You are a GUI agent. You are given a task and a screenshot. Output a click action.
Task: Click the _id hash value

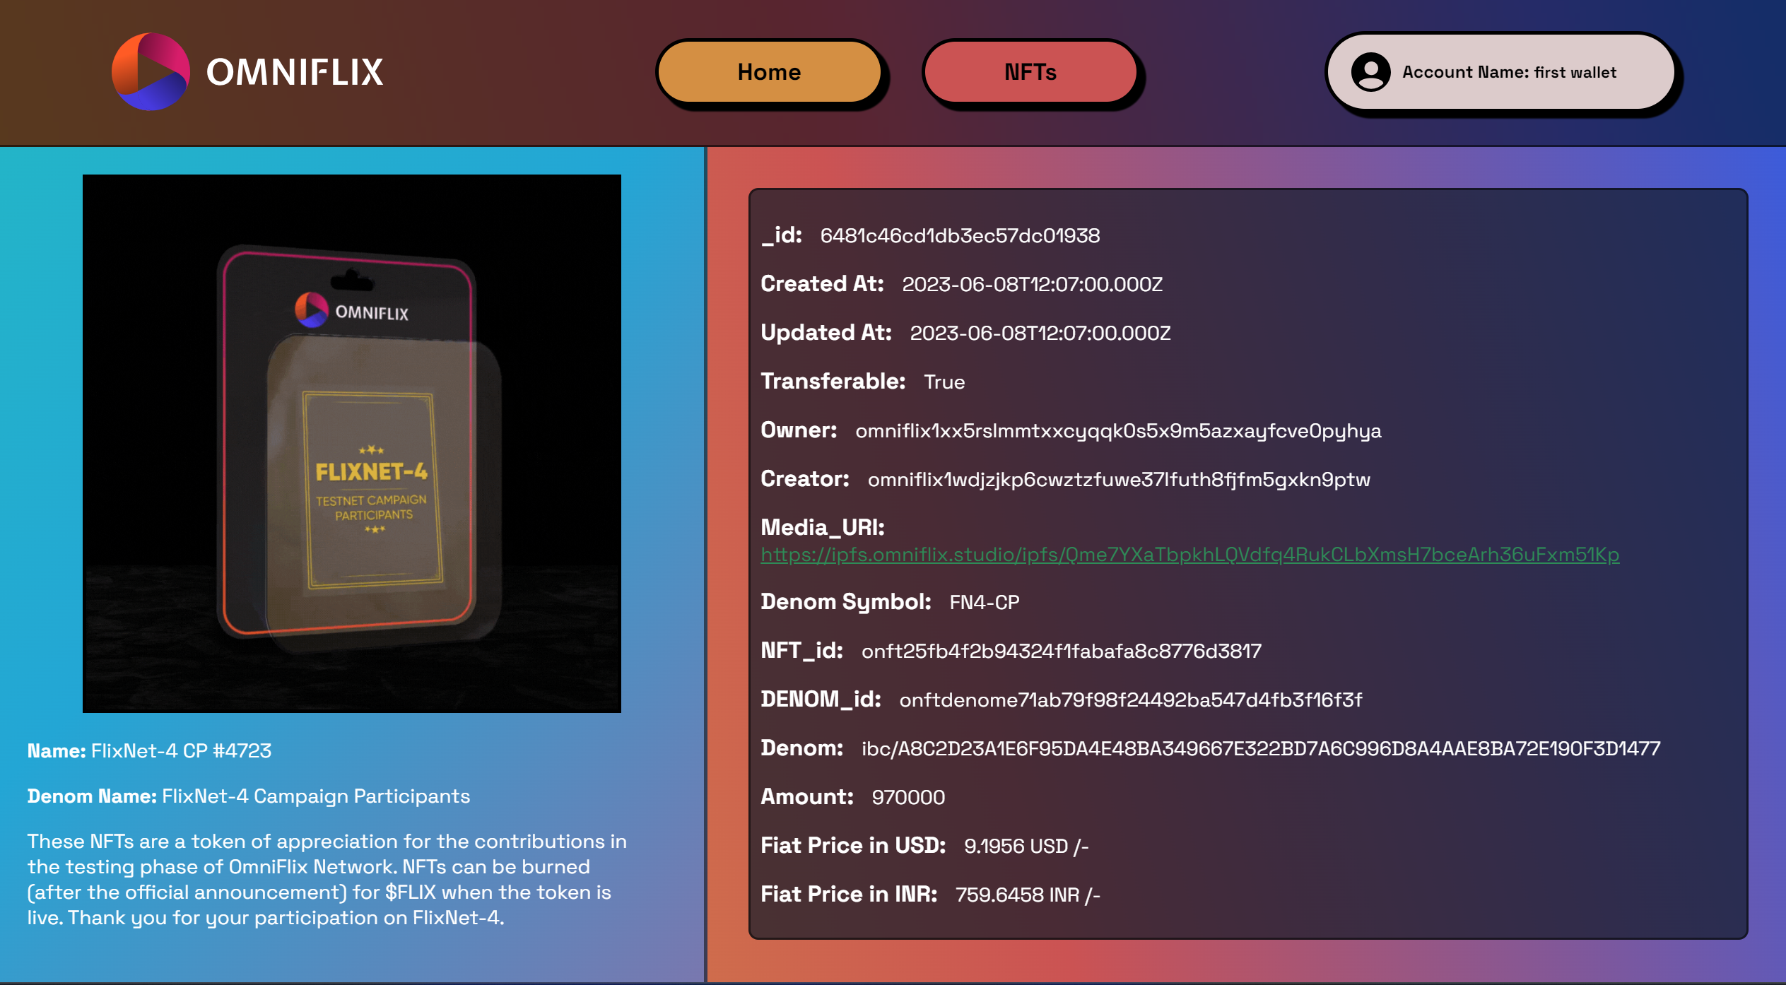pyautogui.click(x=960, y=236)
